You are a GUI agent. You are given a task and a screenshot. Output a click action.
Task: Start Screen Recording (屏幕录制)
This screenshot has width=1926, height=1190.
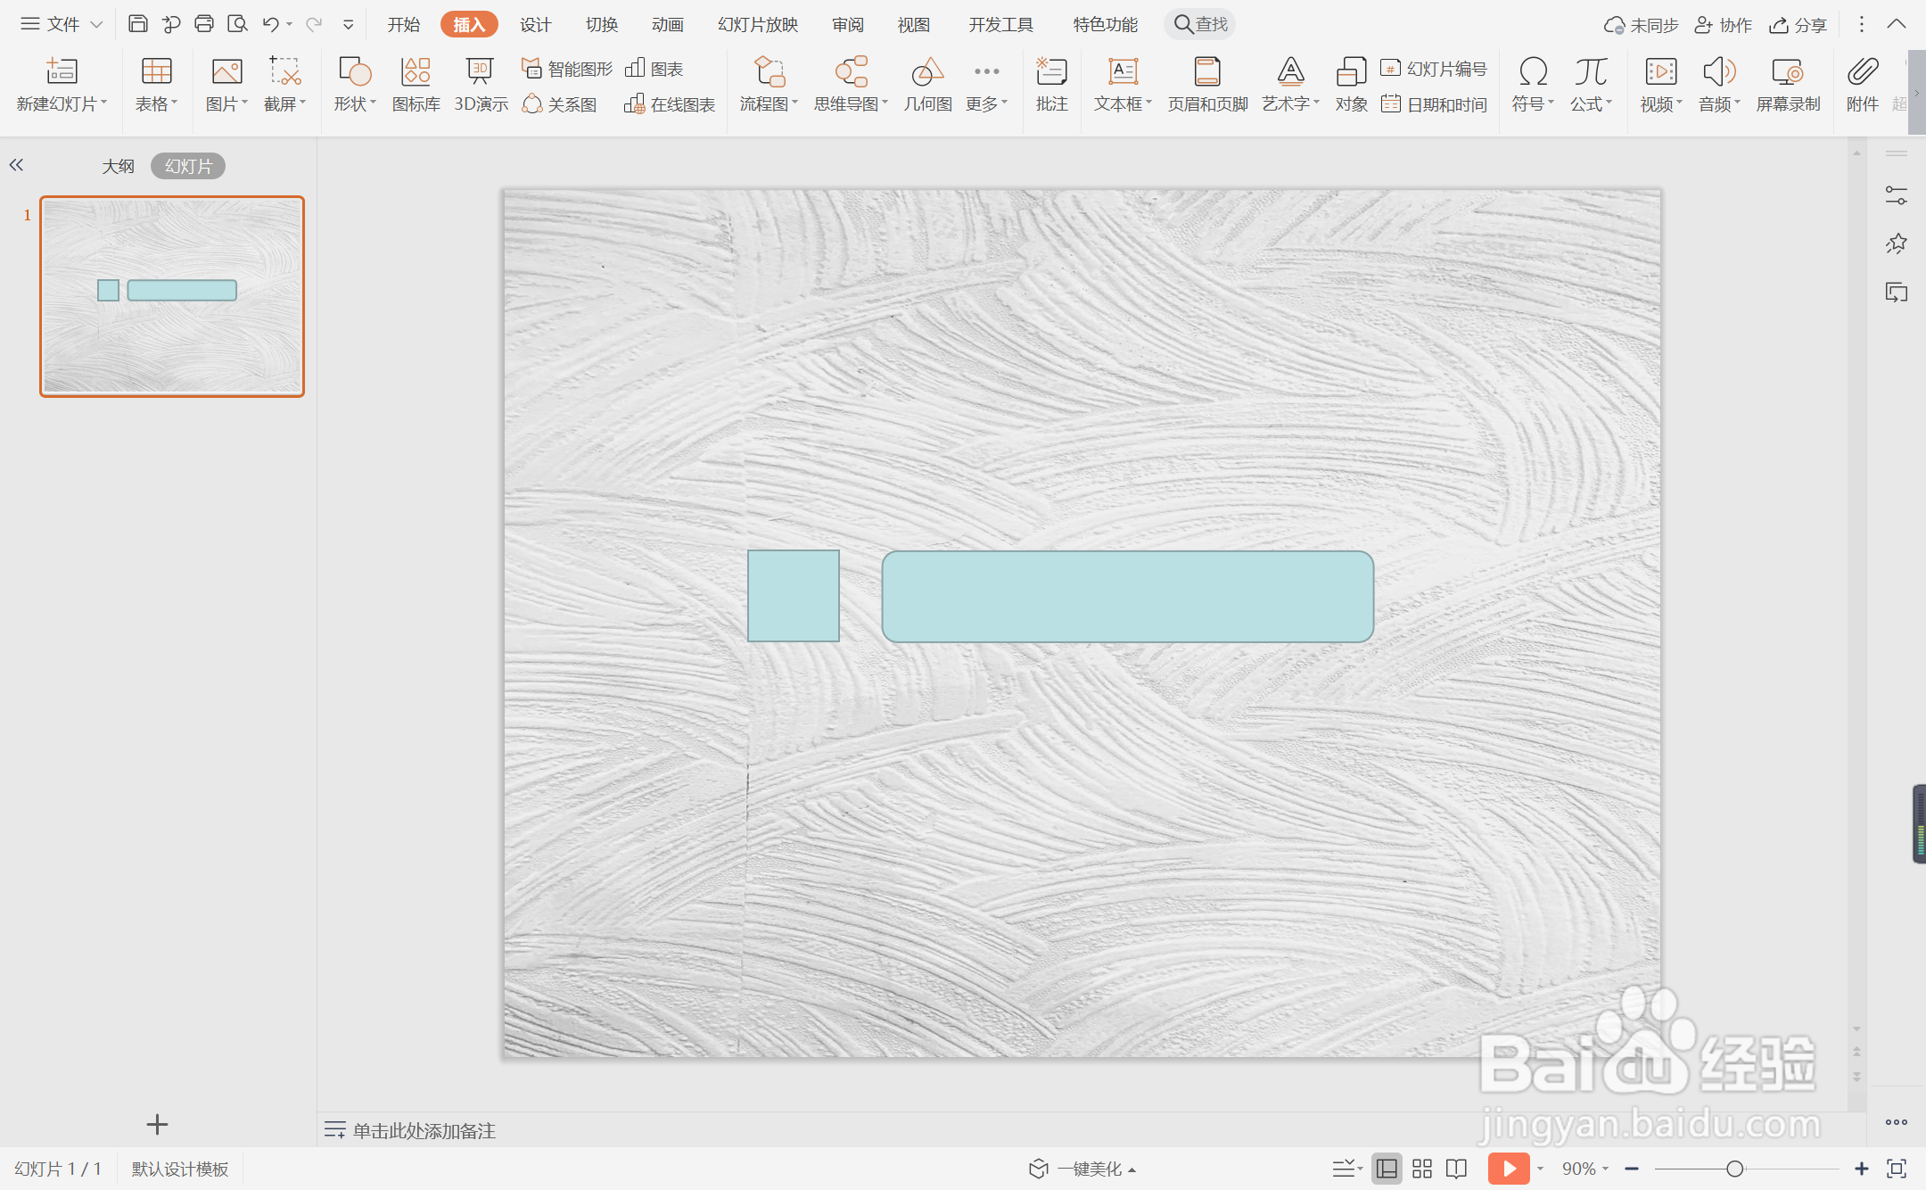1788,86
